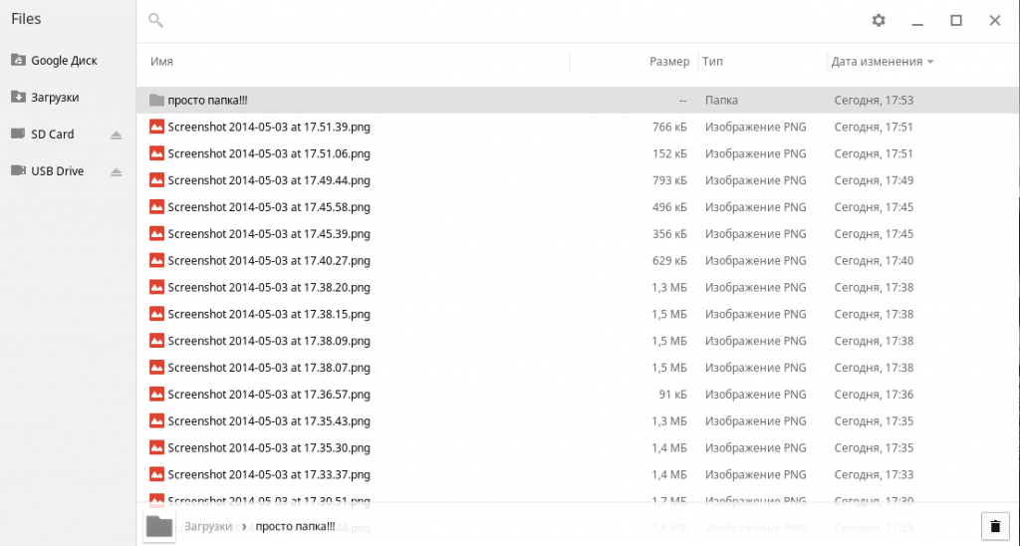Select SD Card in the sidebar
Viewport: 1020px width, 546px height.
(53, 135)
